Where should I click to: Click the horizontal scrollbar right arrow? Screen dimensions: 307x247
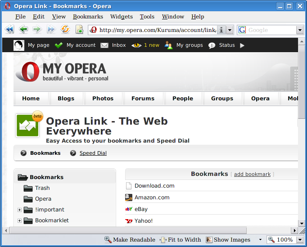[294, 230]
